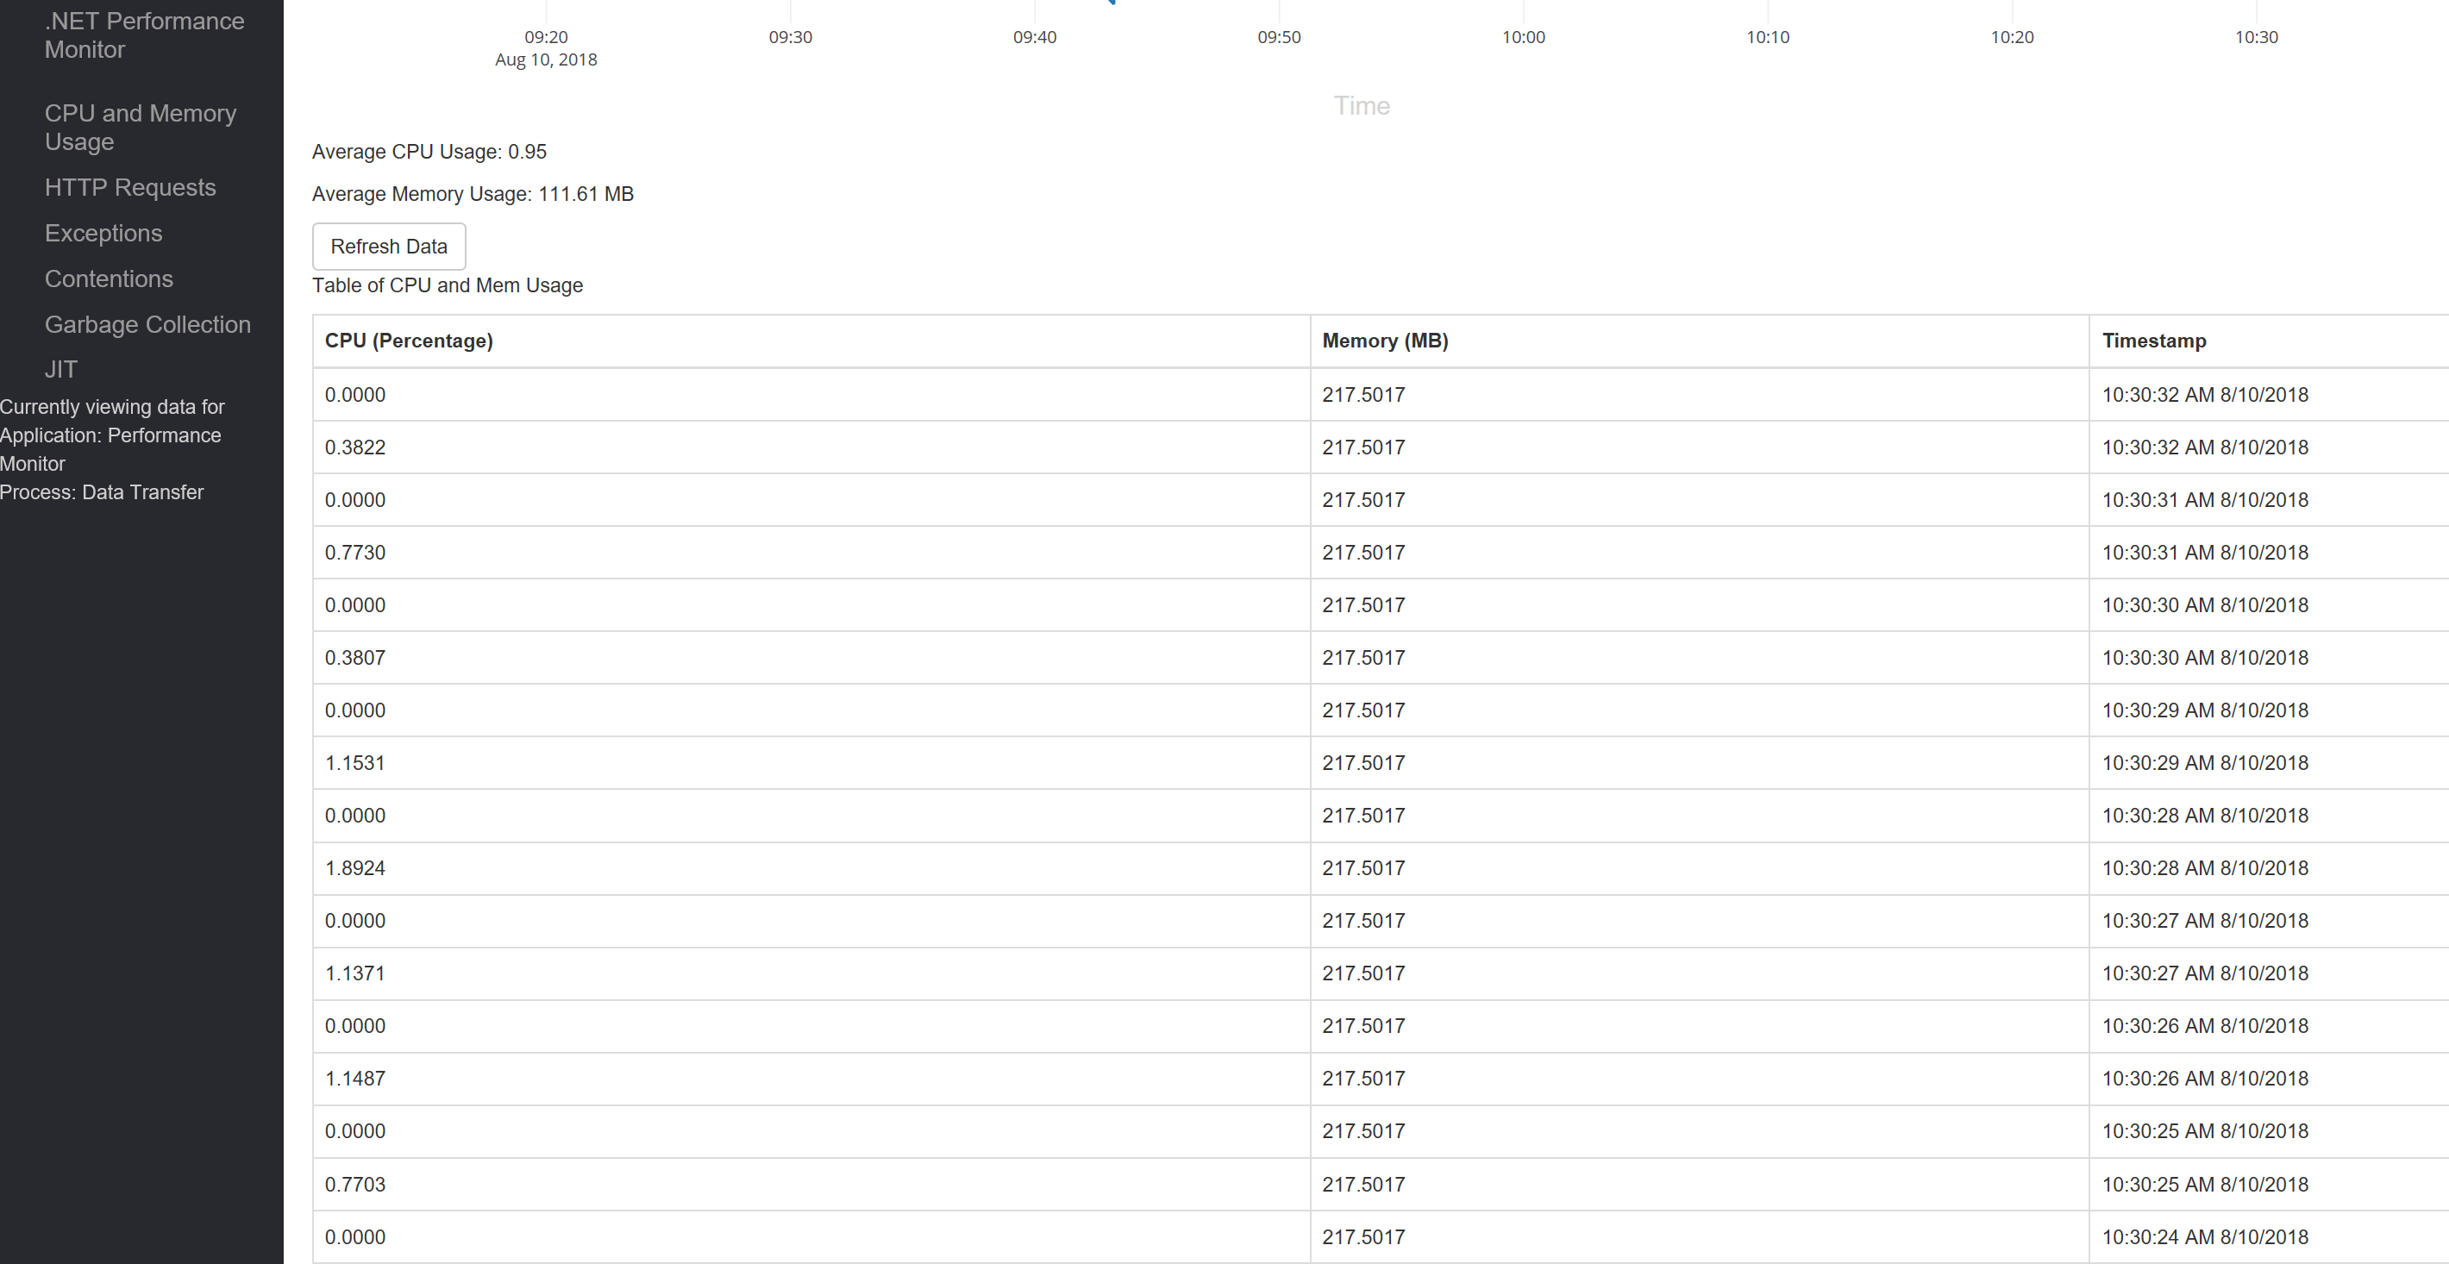The height and width of the screenshot is (1264, 2449).
Task: Navigate to Garbage Collection page
Action: (147, 324)
